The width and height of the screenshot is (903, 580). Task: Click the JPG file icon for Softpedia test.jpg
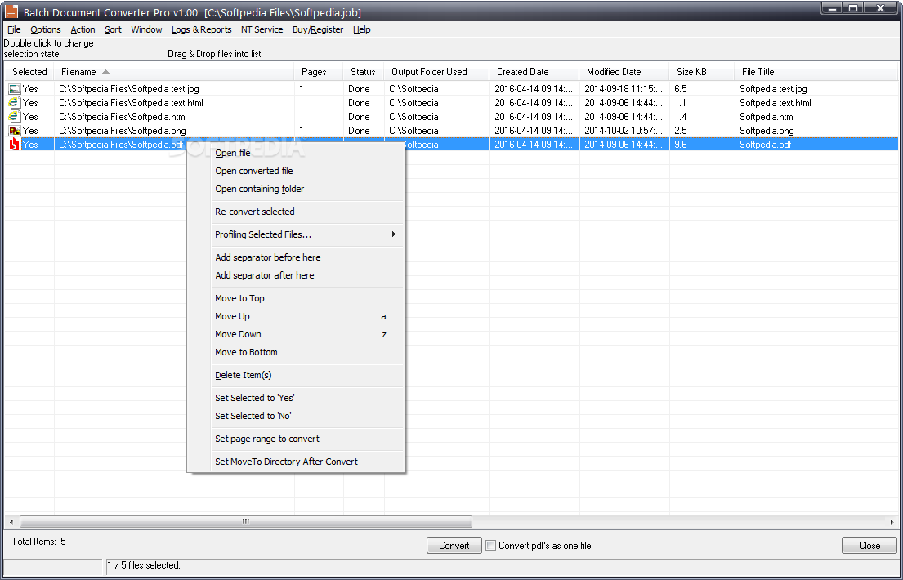pos(15,89)
